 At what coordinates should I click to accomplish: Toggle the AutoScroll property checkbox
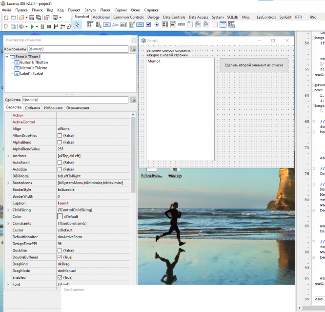point(60,163)
